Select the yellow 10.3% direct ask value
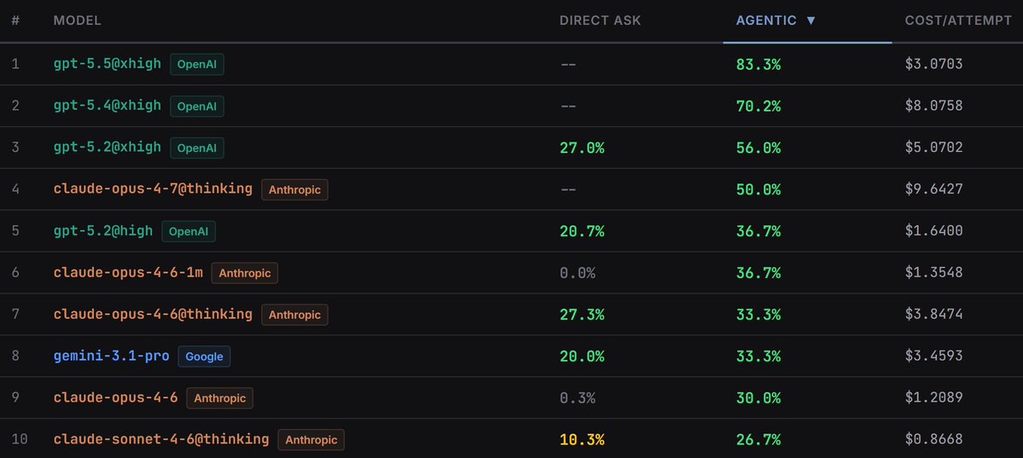This screenshot has height=458, width=1023. 582,440
